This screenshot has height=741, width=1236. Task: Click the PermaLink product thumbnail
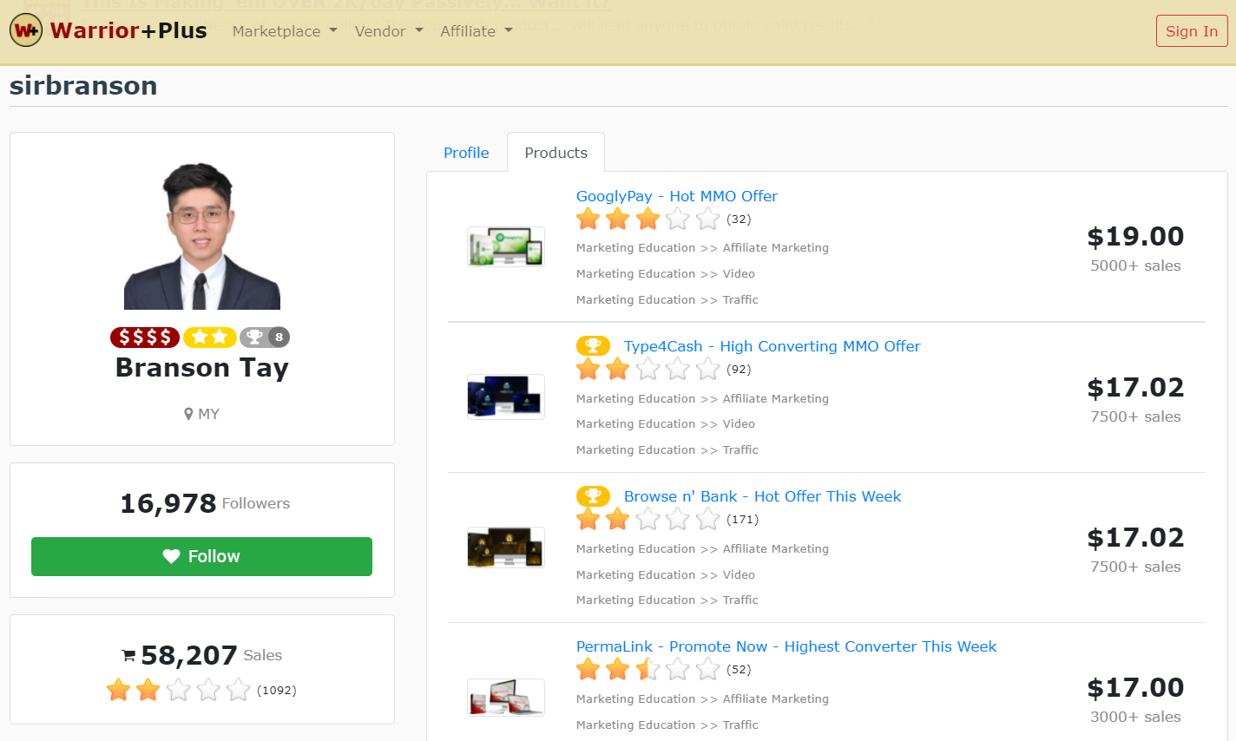(x=506, y=697)
